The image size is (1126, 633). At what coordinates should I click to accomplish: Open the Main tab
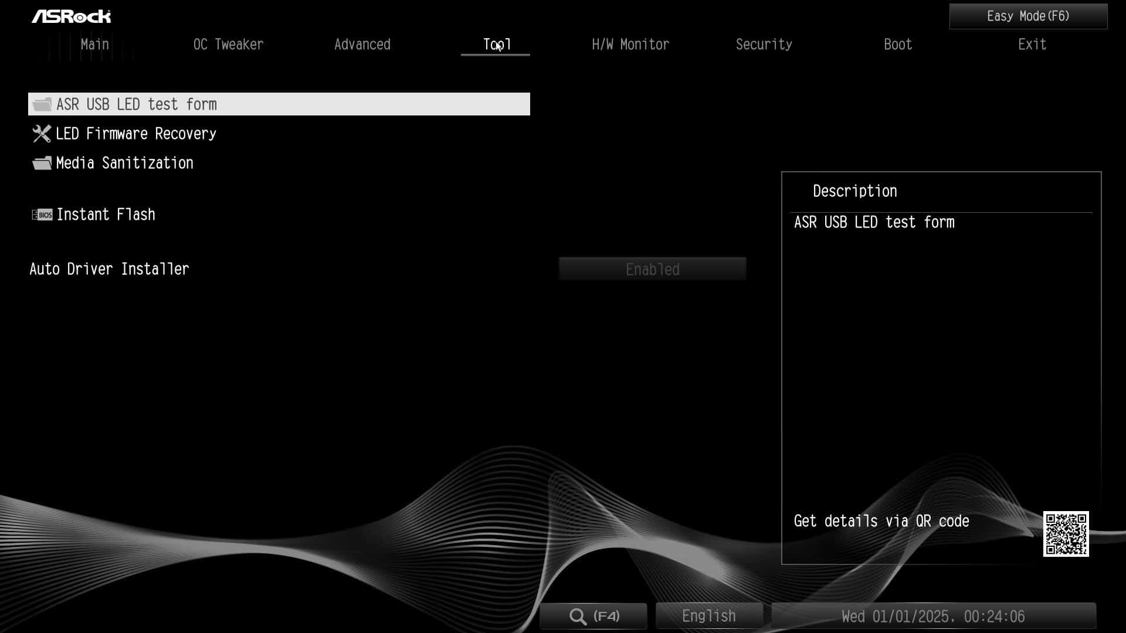pos(94,45)
